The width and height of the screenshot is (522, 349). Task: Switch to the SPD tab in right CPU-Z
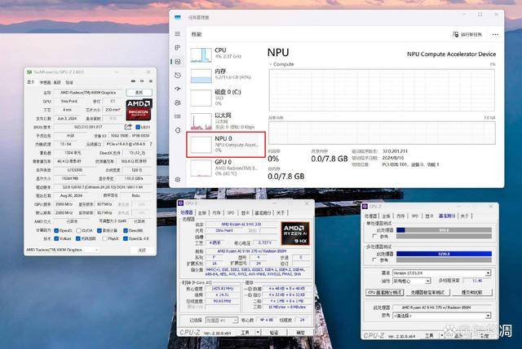point(415,216)
